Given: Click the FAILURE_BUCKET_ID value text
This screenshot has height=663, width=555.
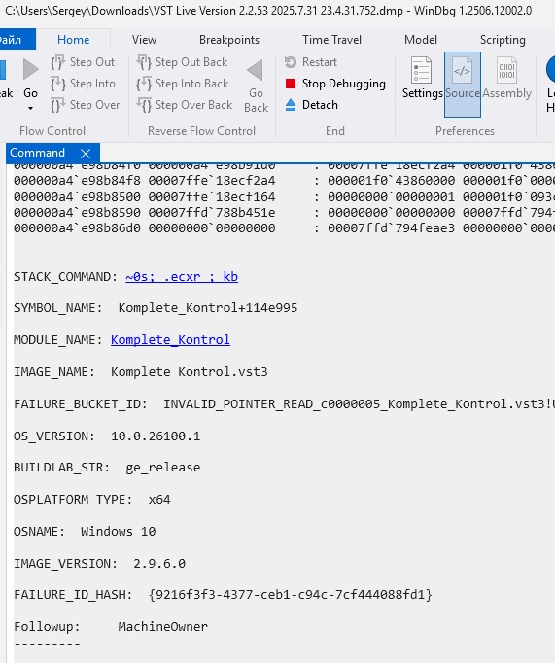Looking at the screenshot, I should tap(360, 404).
